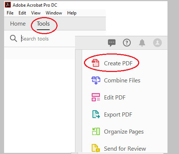The width and height of the screenshot is (179, 154).
Task: Open the Edit menu
Action: (22, 13)
